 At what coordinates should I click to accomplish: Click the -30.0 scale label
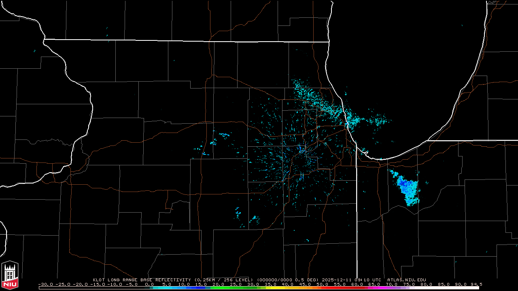[46, 284]
